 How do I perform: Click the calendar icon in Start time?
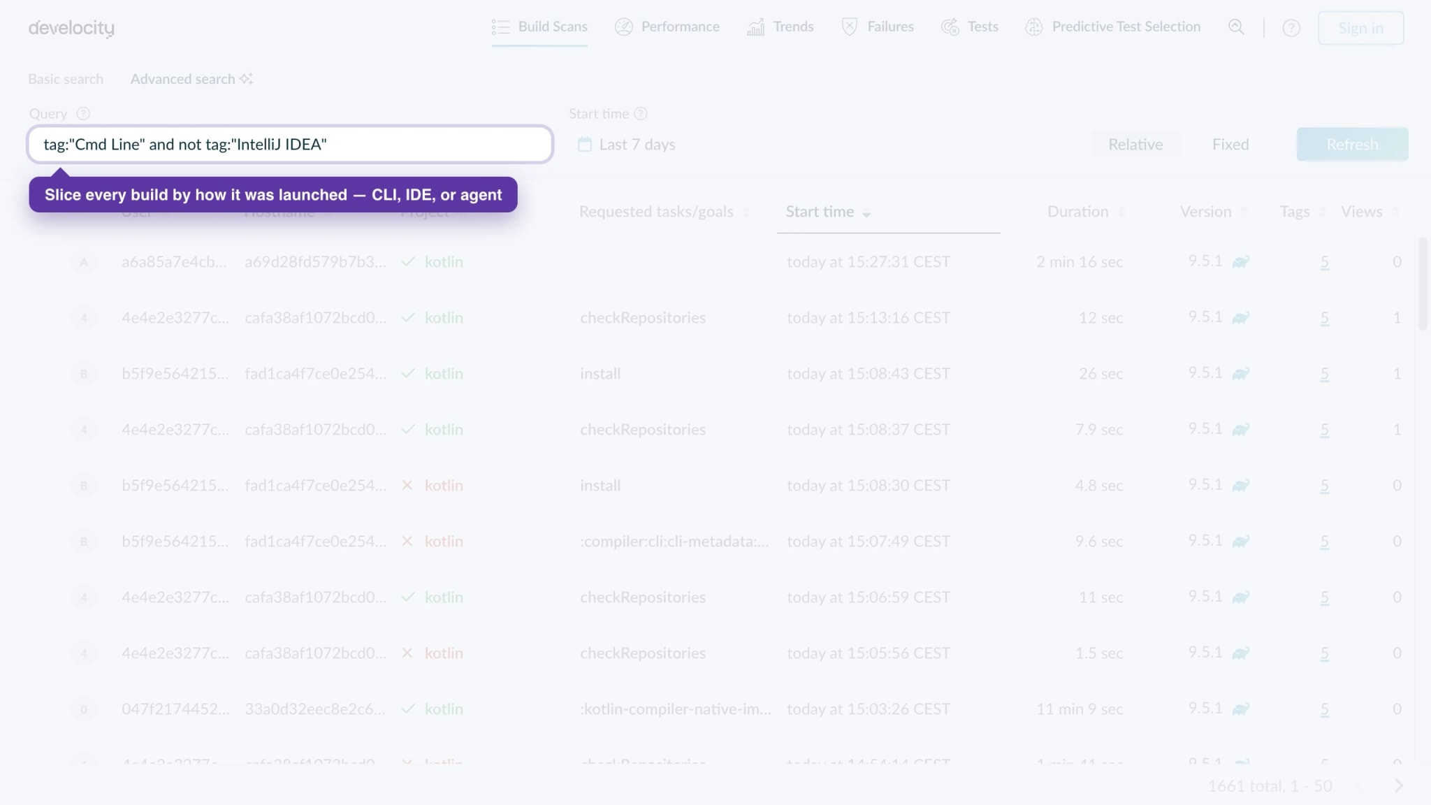pos(585,145)
